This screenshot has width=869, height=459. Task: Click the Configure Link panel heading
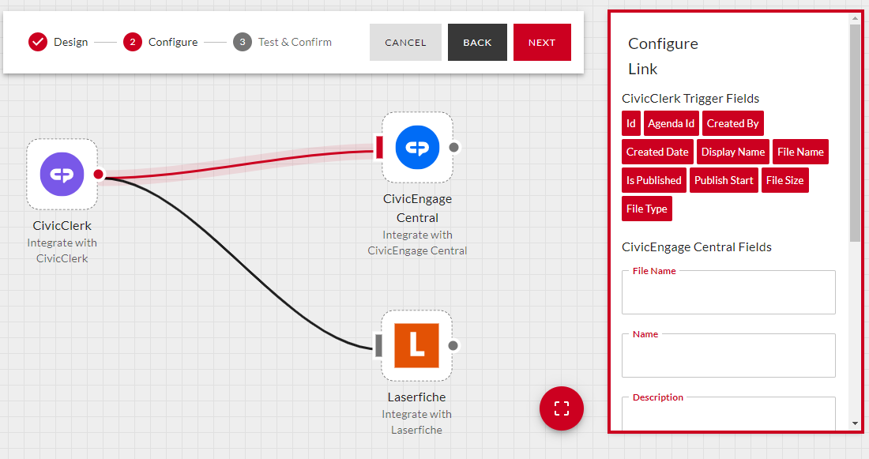click(663, 56)
